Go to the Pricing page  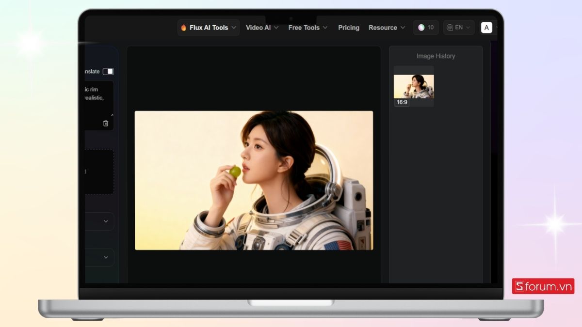[349, 28]
